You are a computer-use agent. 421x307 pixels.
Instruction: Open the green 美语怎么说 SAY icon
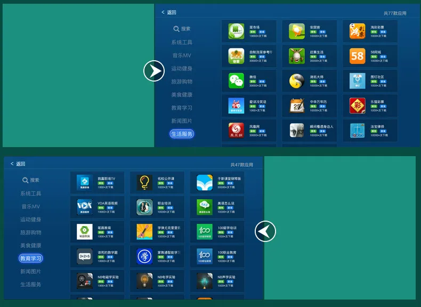(205, 207)
